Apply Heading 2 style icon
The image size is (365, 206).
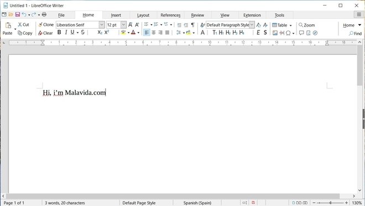point(228,33)
